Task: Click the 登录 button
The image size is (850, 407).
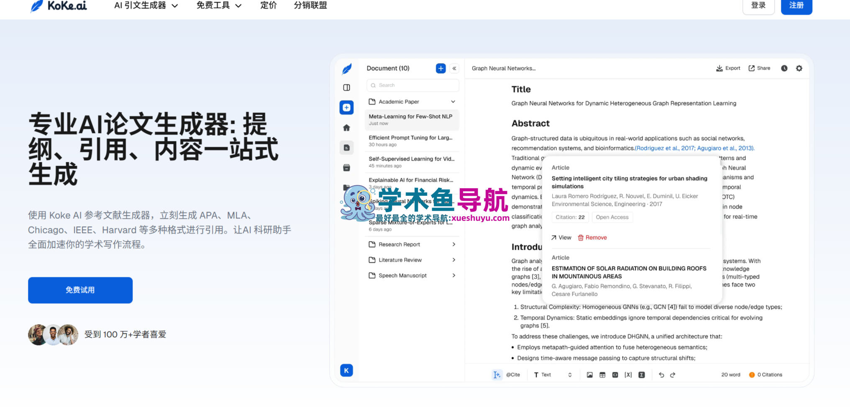Action: (x=758, y=6)
